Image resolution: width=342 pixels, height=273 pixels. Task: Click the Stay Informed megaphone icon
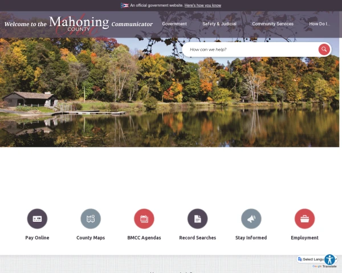(x=251, y=218)
